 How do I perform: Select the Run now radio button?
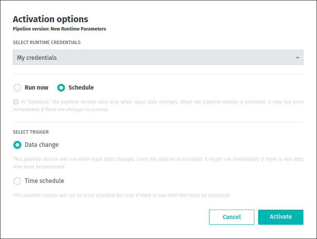tap(17, 88)
